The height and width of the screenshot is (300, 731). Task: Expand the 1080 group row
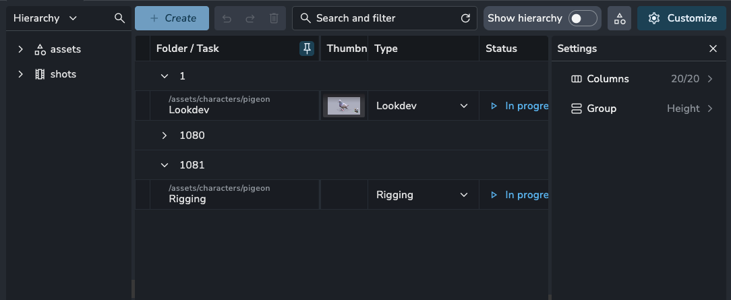click(165, 136)
